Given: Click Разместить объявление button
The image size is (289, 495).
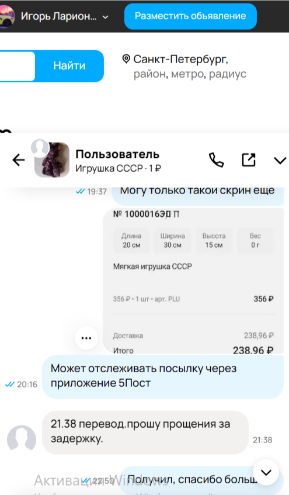Looking at the screenshot, I should (190, 16).
